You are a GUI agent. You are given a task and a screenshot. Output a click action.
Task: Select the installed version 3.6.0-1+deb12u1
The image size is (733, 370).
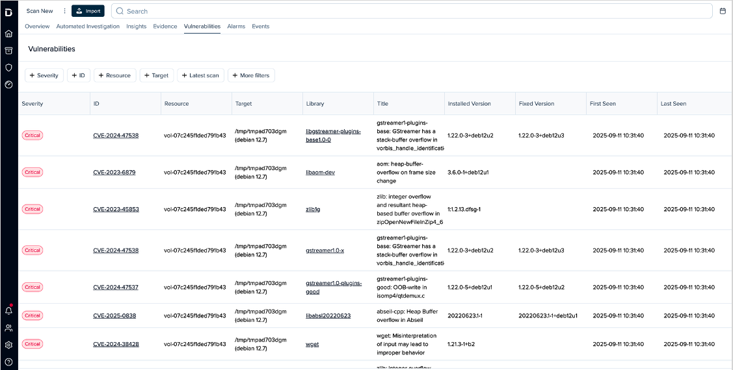coord(470,172)
